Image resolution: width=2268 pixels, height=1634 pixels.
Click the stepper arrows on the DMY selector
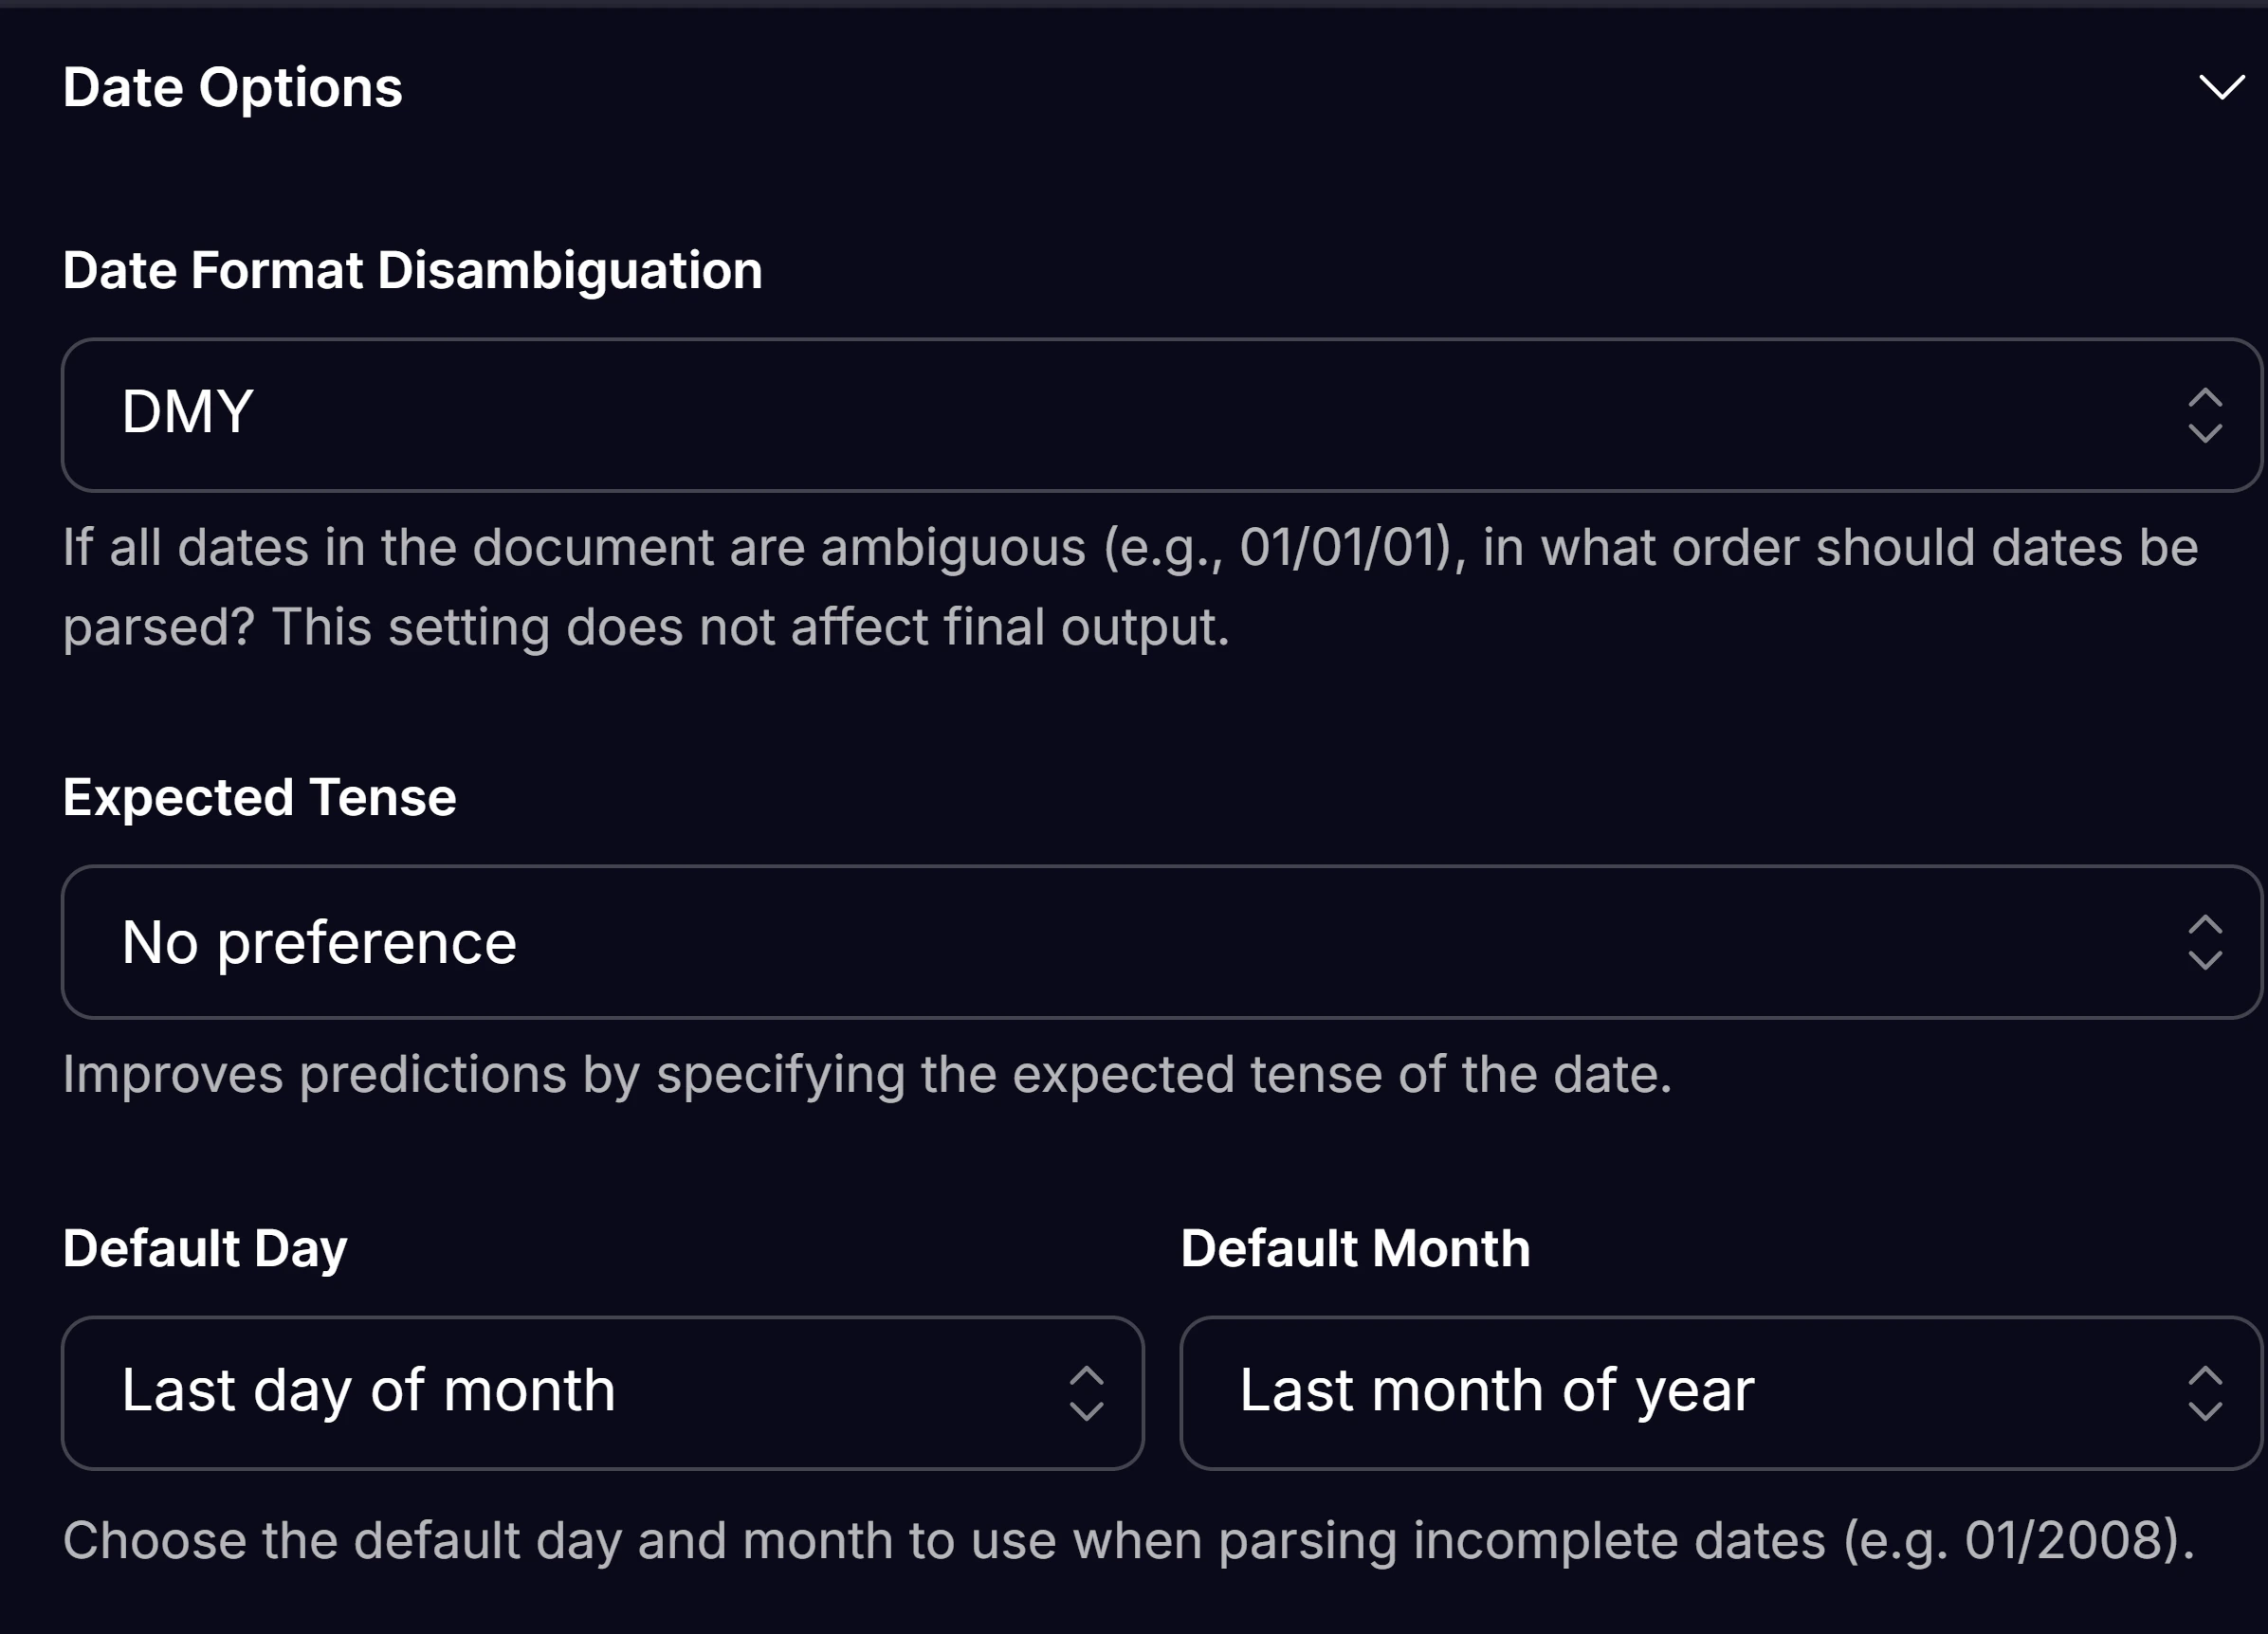pyautogui.click(x=2206, y=416)
